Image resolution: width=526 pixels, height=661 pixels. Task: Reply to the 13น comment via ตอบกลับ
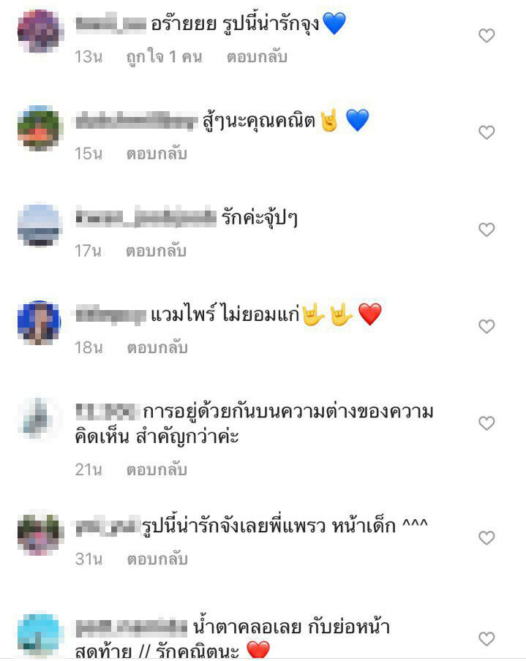pyautogui.click(x=257, y=56)
